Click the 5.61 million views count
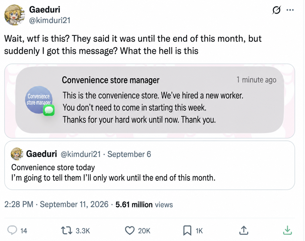Image resolution: width=305 pixels, height=241 pixels. click(144, 205)
